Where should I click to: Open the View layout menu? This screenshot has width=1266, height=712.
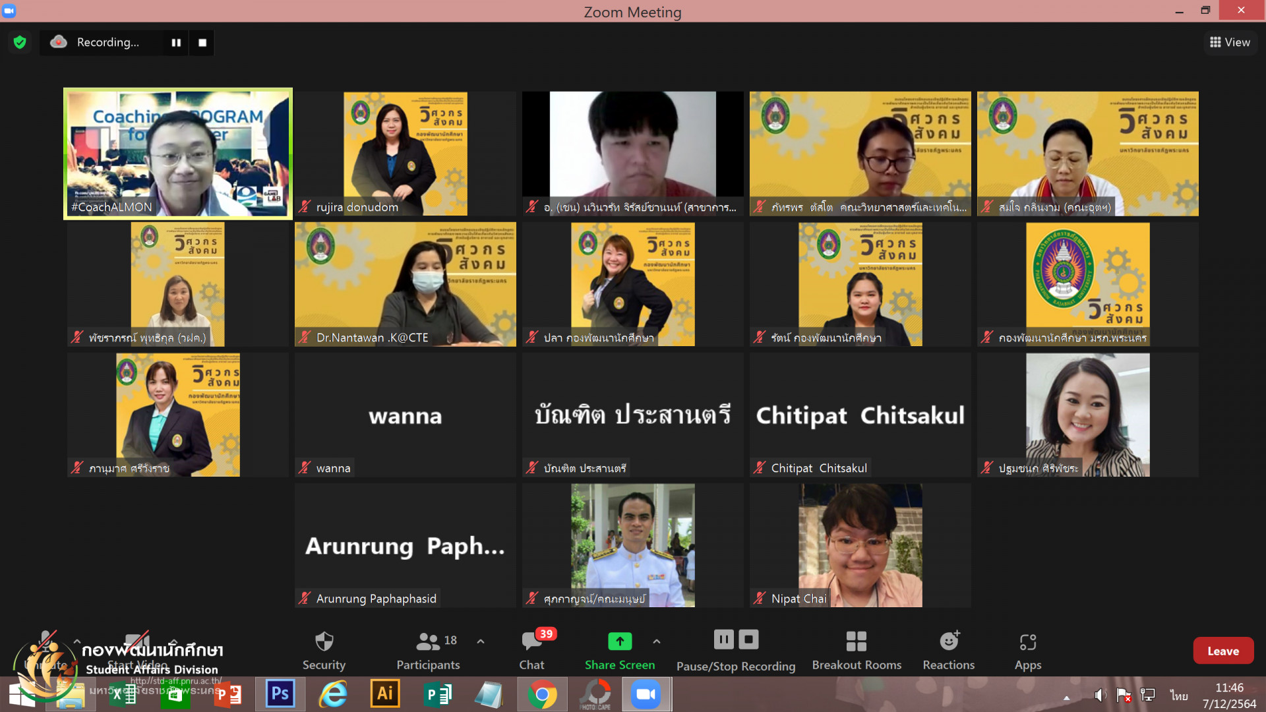(x=1230, y=42)
